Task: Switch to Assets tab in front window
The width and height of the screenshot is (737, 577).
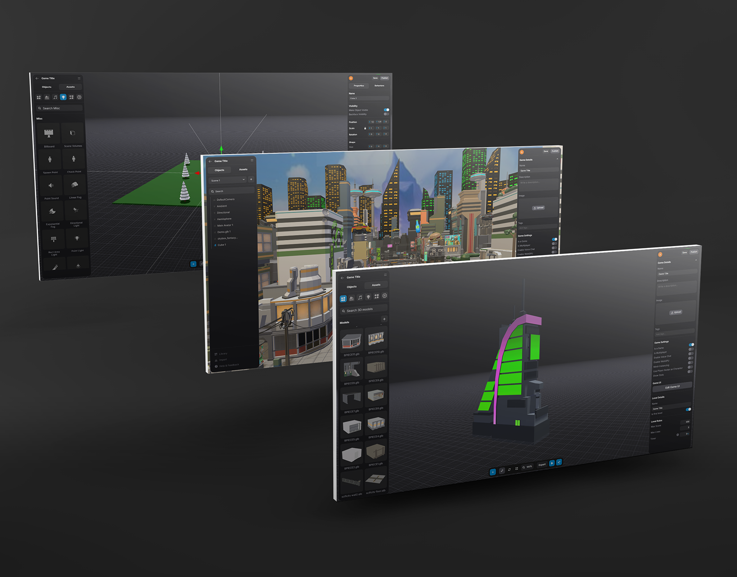Action: click(x=376, y=285)
